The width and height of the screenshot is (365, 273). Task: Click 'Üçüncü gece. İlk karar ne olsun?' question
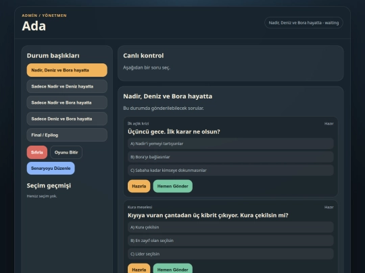tap(174, 131)
